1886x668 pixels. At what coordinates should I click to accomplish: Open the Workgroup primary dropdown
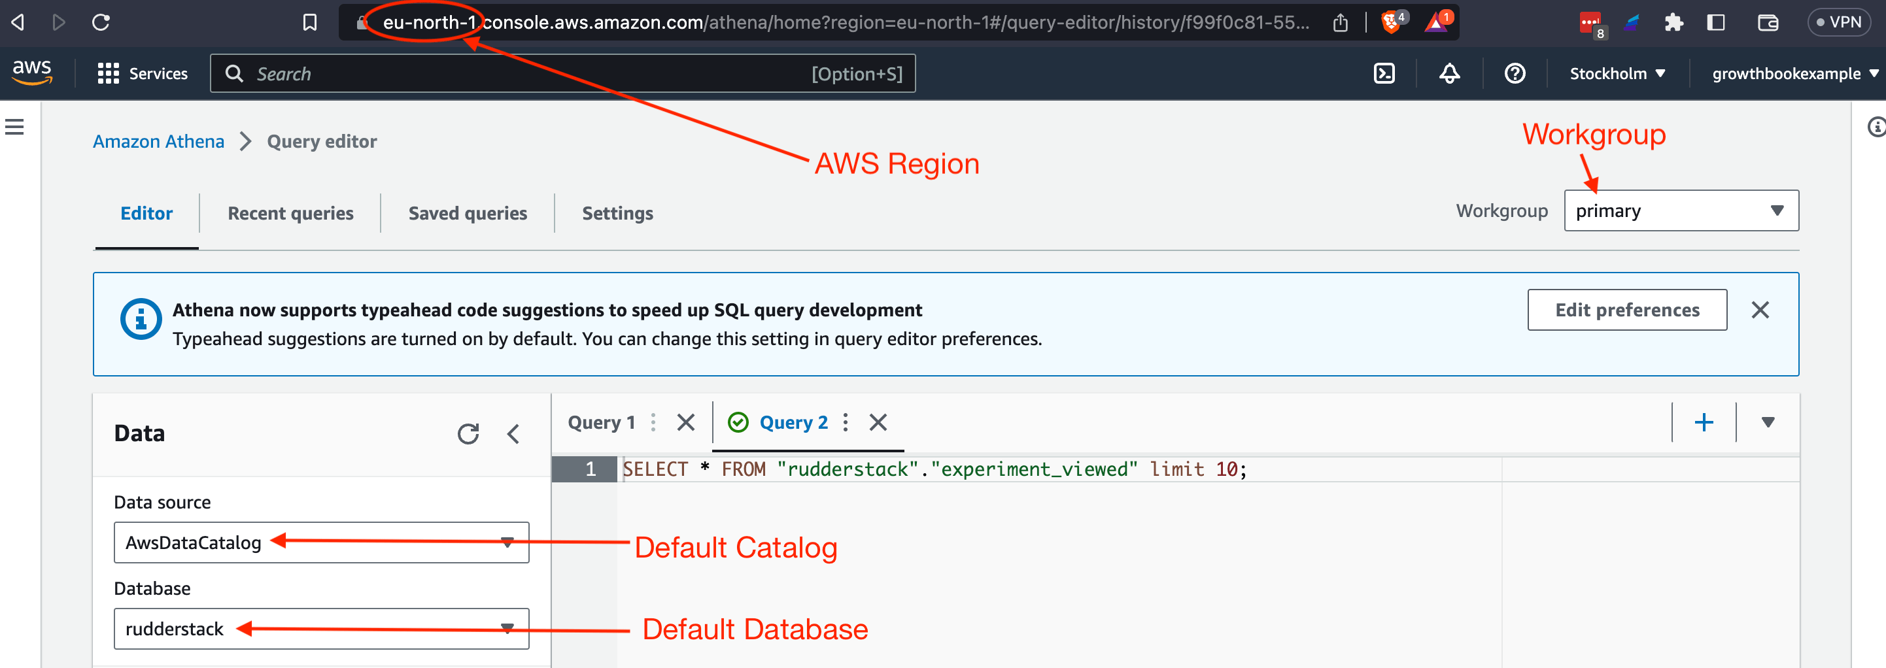(x=1680, y=210)
